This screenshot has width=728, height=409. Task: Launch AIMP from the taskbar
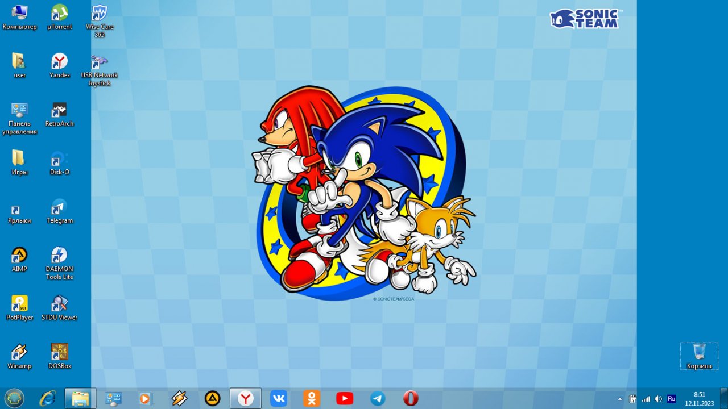click(x=213, y=399)
